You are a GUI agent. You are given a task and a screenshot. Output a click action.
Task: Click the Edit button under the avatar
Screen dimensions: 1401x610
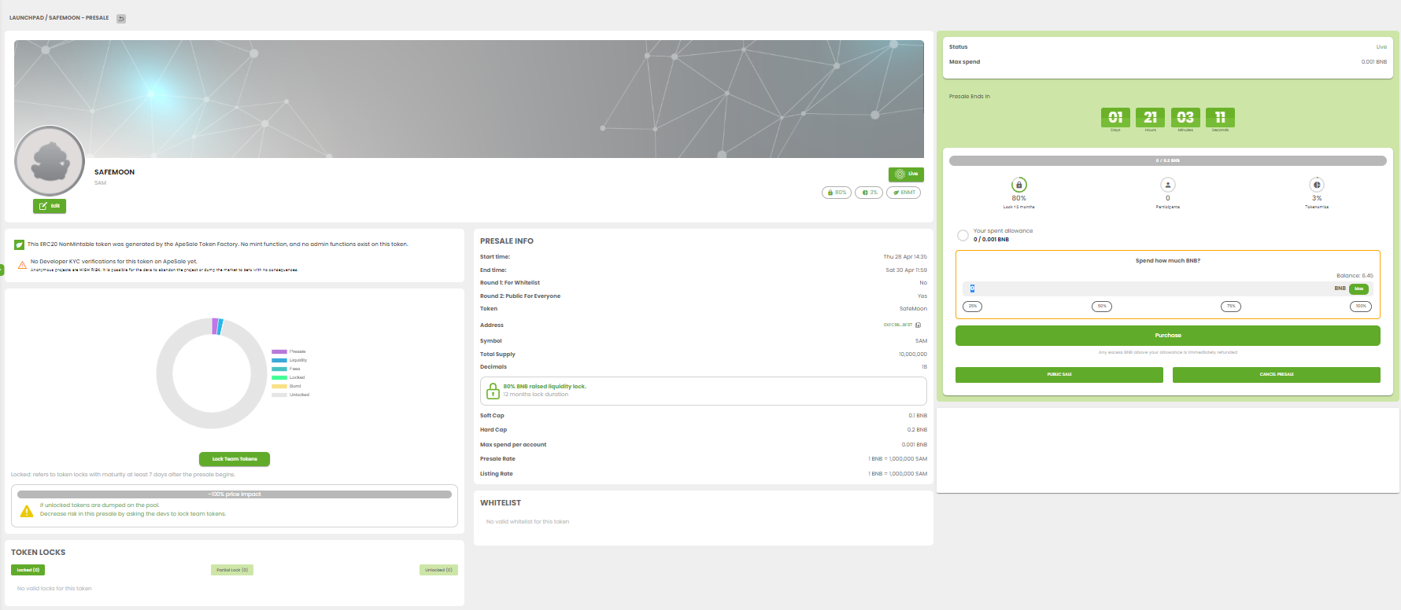pos(50,206)
